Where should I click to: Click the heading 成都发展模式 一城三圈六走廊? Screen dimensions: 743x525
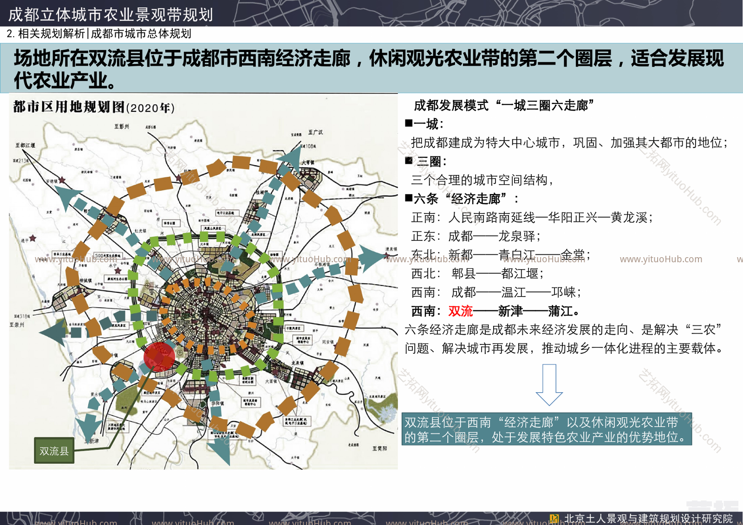point(504,106)
